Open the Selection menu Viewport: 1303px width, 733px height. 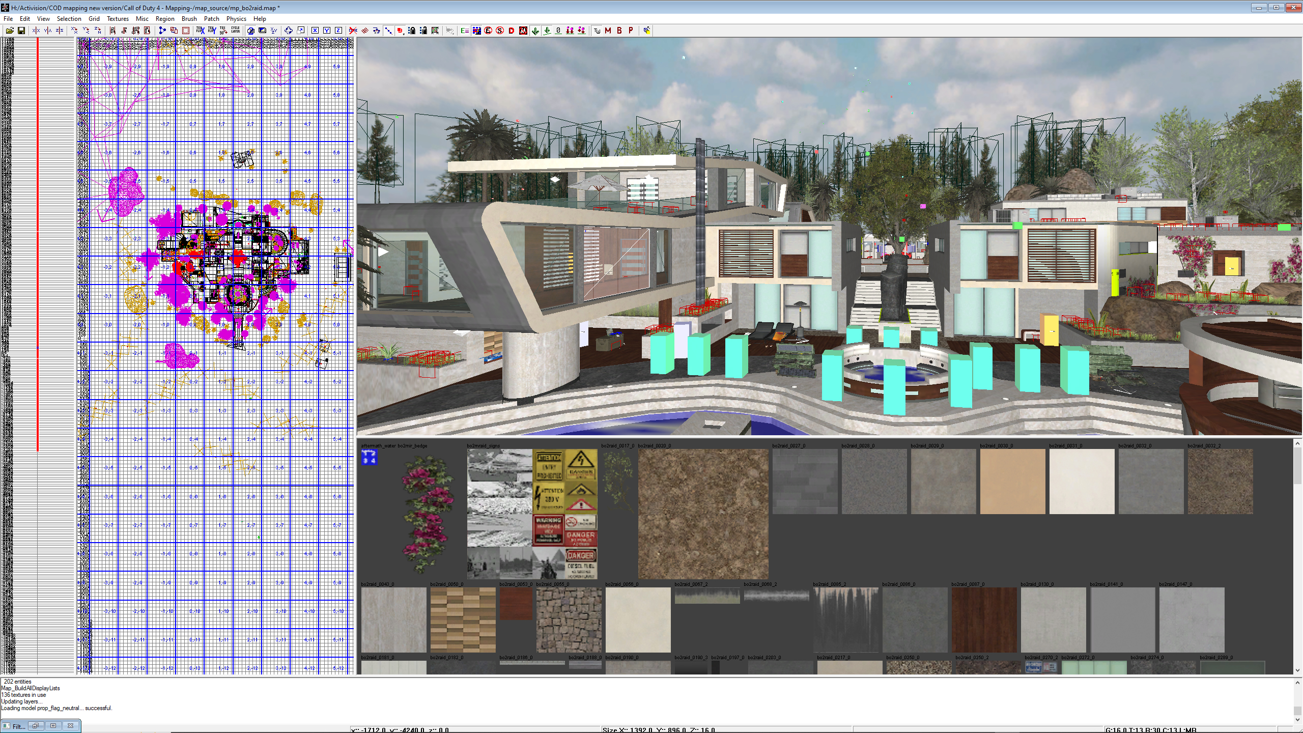pos(69,19)
